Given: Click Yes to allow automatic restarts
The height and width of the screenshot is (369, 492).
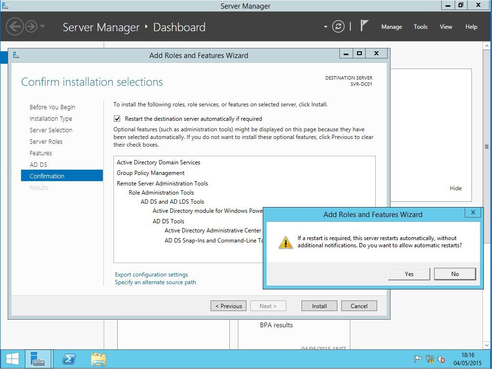Looking at the screenshot, I should 409,274.
